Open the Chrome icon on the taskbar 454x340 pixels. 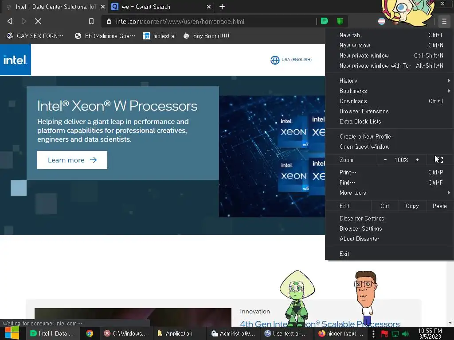tap(90, 333)
